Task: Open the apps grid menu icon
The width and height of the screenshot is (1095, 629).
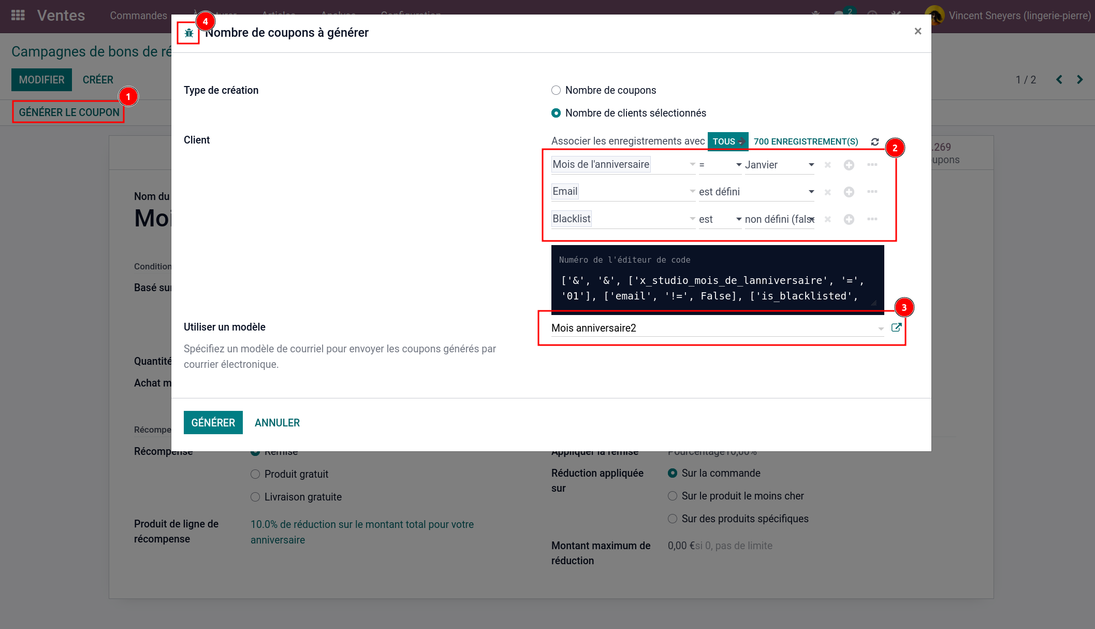Action: coord(18,16)
